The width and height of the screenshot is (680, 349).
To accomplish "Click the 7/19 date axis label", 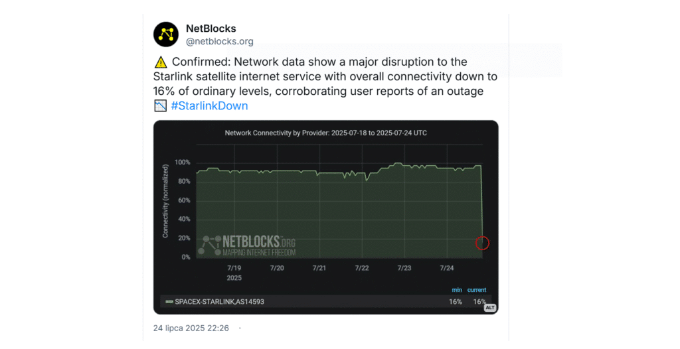I will pos(235,268).
